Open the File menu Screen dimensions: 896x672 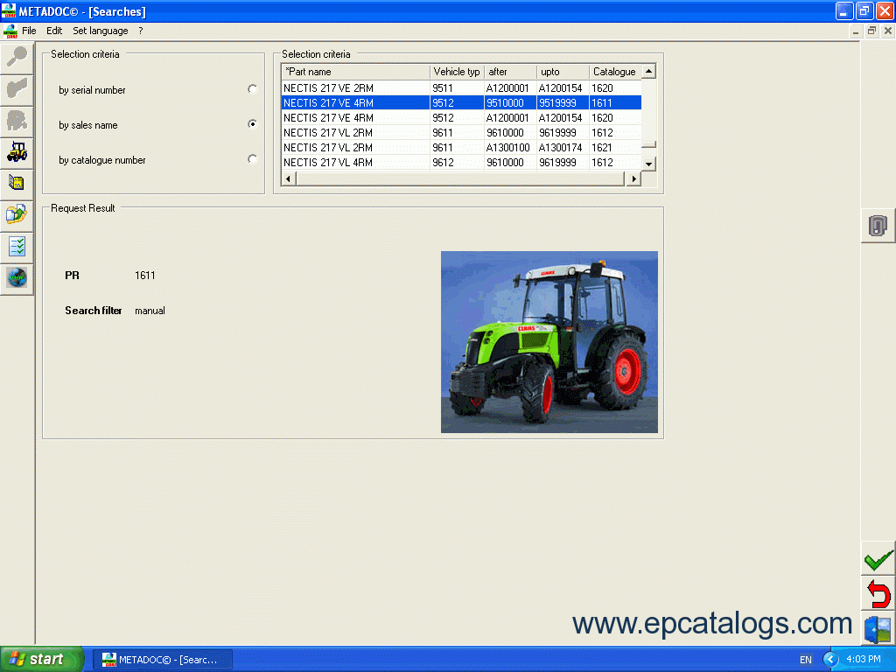click(x=29, y=31)
